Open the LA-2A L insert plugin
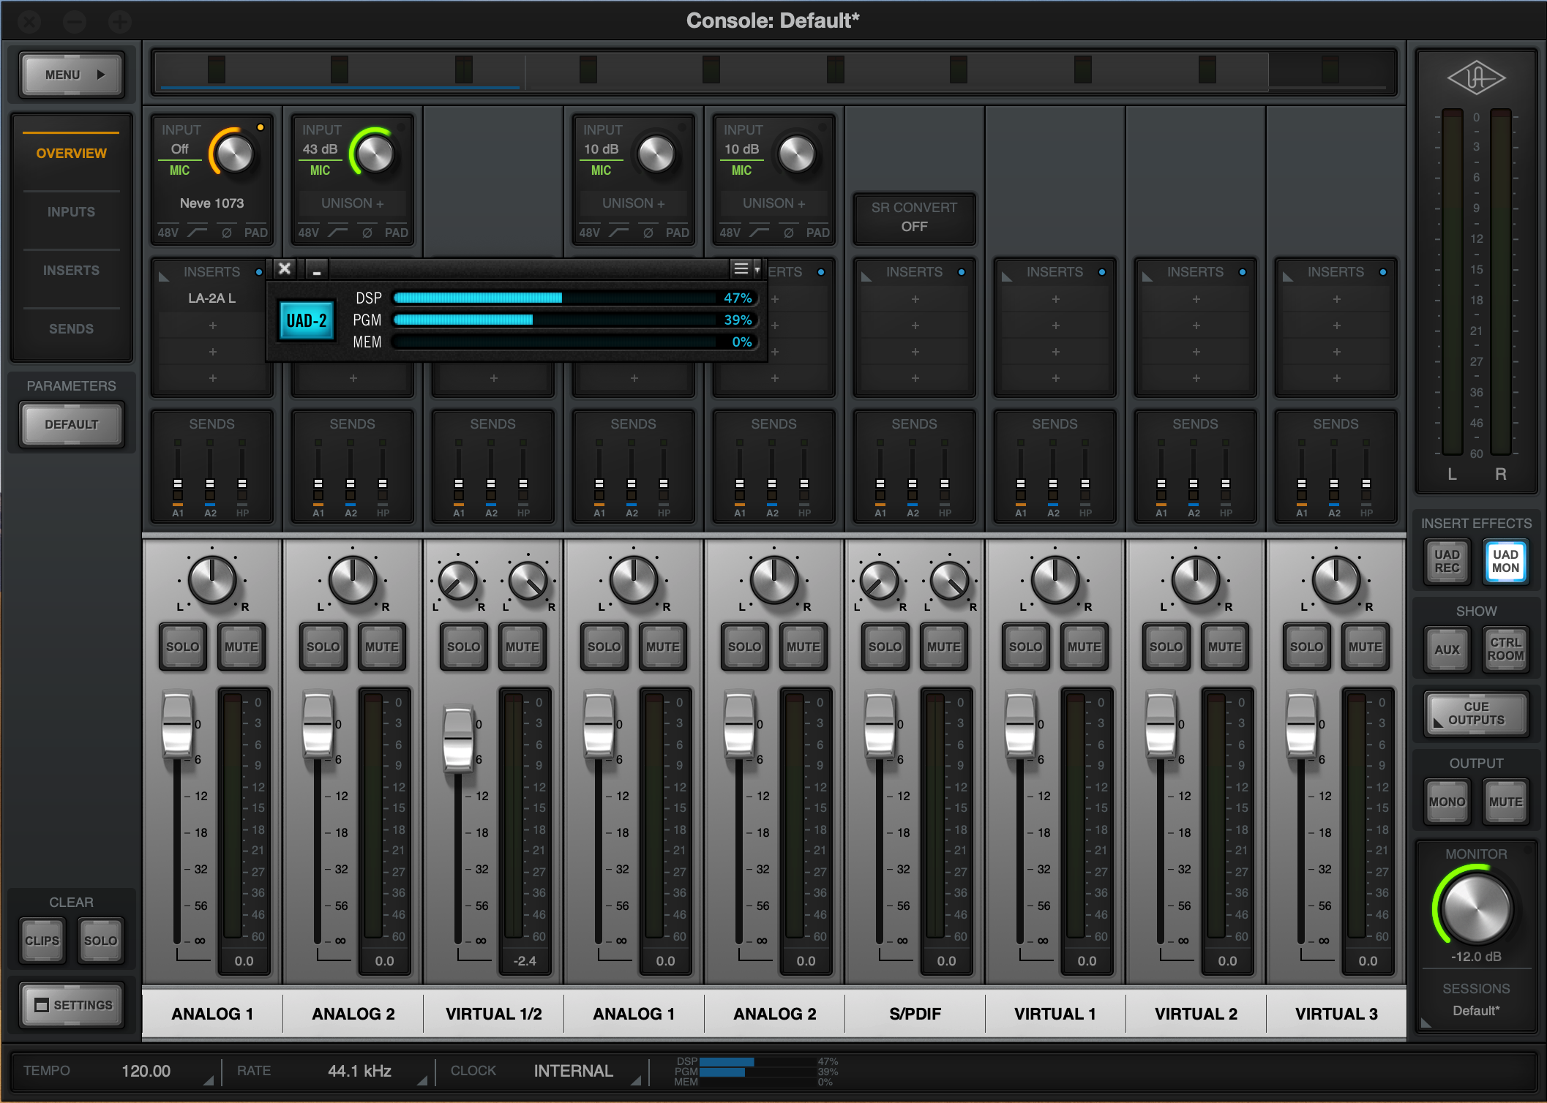The width and height of the screenshot is (1547, 1103). [211, 298]
